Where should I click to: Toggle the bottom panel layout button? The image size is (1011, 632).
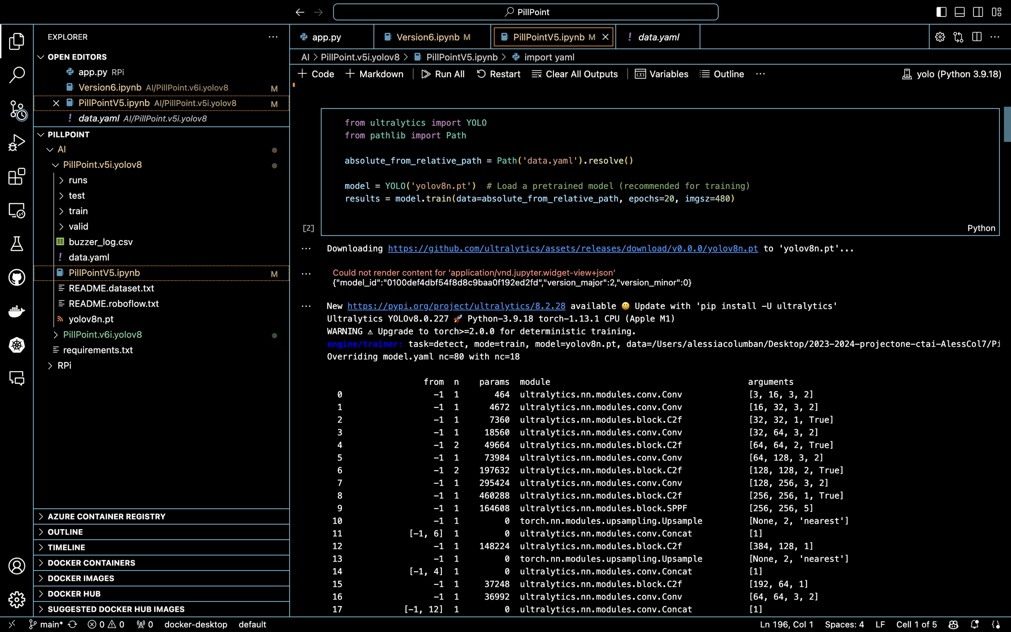coord(960,12)
